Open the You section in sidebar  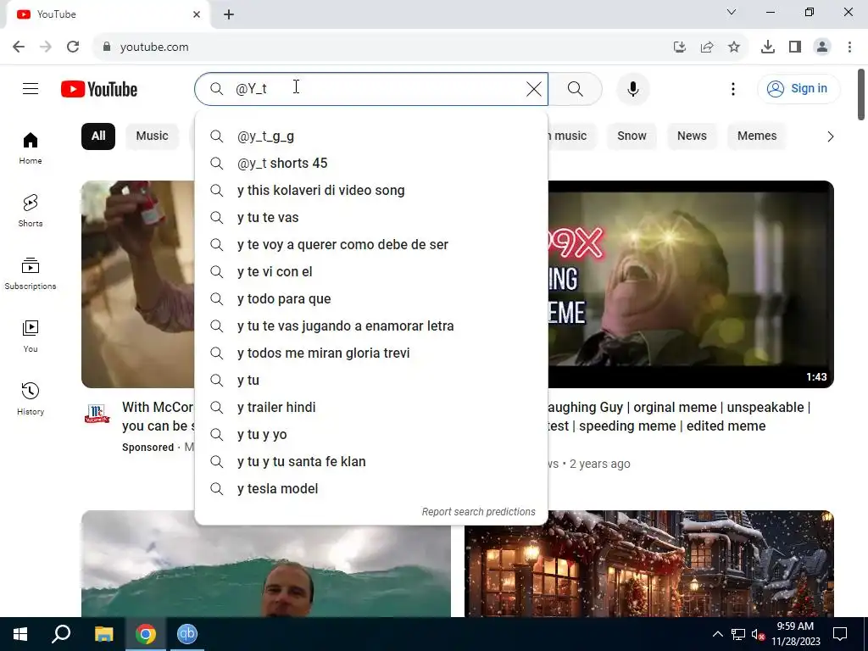pyautogui.click(x=31, y=336)
